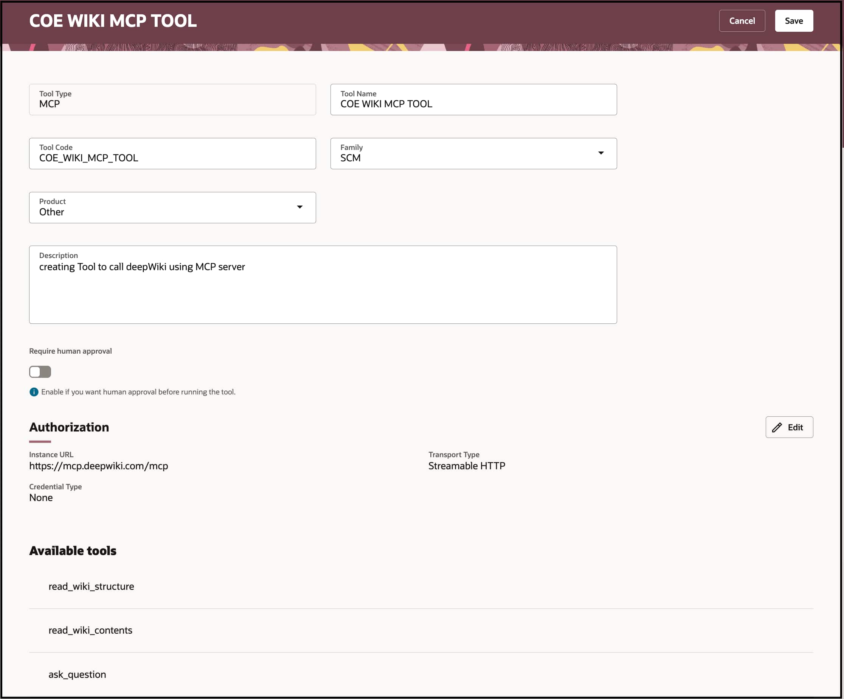Click the Cancel button

pyautogui.click(x=742, y=20)
